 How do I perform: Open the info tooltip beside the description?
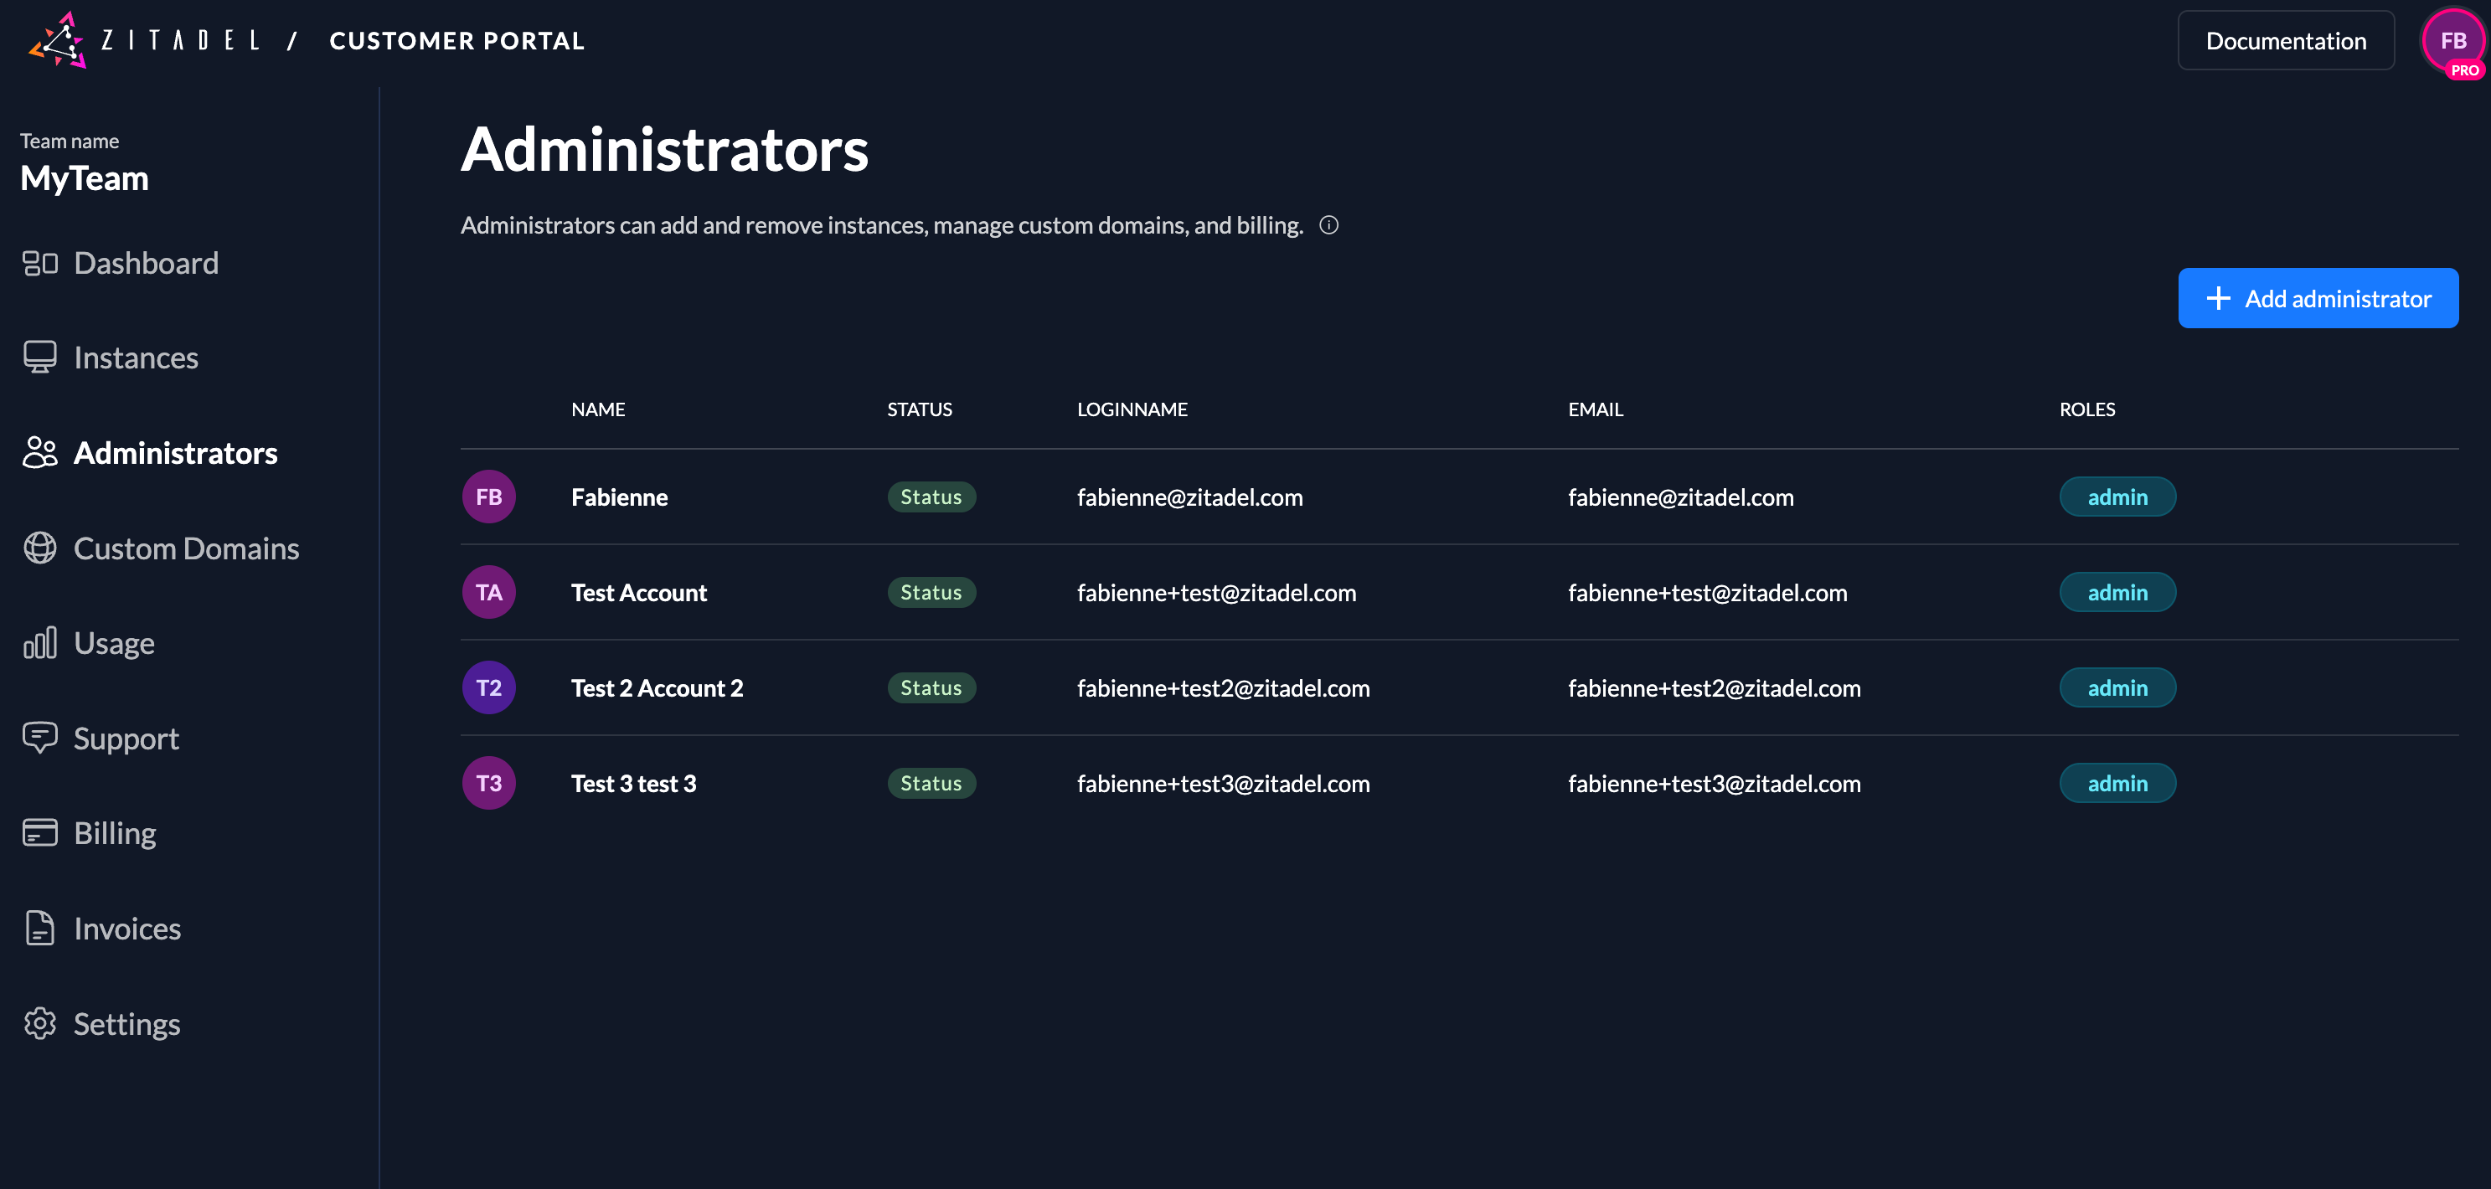click(x=1328, y=225)
